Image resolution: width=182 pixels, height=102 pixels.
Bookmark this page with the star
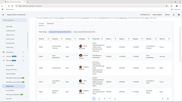pyautogui.click(x=166, y=6)
